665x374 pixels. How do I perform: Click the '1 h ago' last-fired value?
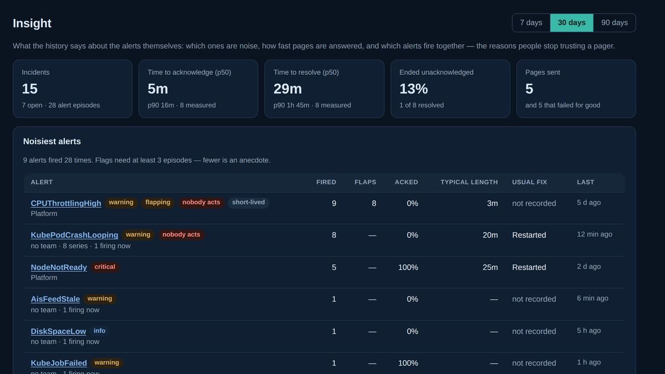589,362
